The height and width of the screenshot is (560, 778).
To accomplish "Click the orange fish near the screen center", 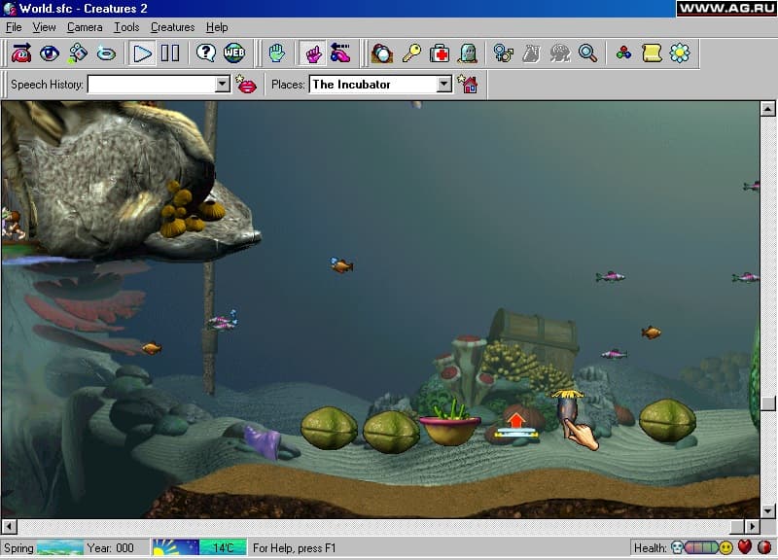I will coord(342,265).
